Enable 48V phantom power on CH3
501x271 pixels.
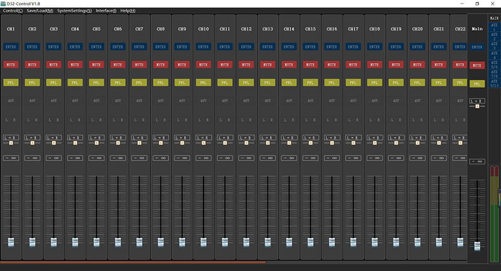(x=53, y=100)
